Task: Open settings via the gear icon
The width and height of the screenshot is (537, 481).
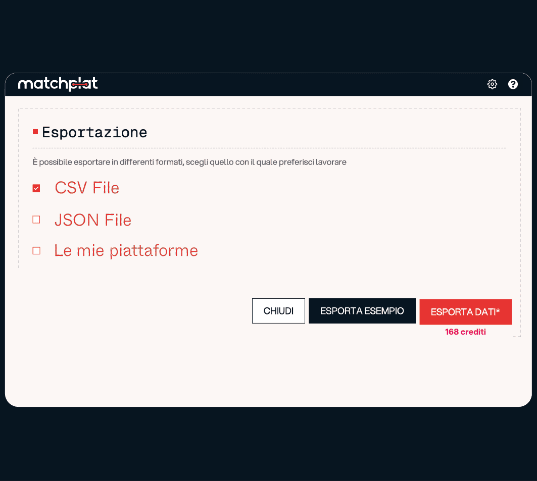Action: click(x=492, y=84)
